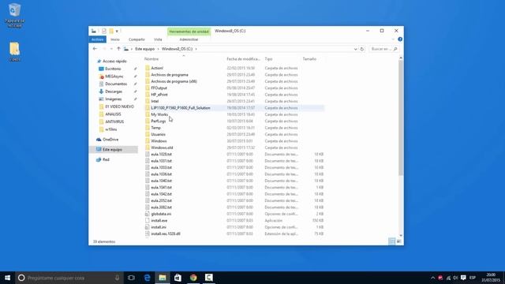The image size is (505, 284).
Task: Select the Windows.old folder
Action: (x=162, y=148)
